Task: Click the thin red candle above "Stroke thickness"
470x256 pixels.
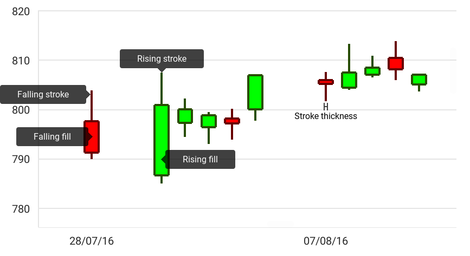Action: point(326,82)
